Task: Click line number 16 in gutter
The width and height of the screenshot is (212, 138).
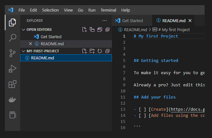Action: click(x=123, y=128)
